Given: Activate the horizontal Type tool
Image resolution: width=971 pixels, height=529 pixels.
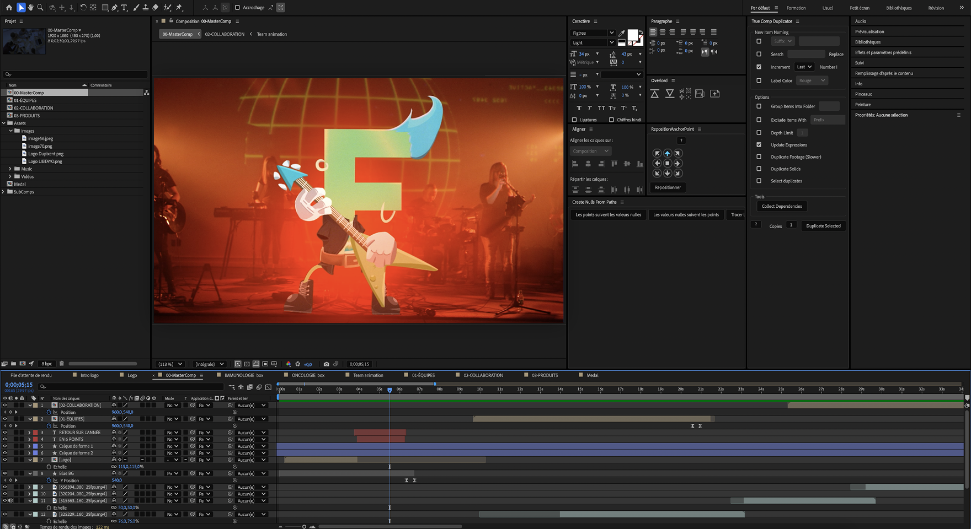Looking at the screenshot, I should [124, 8].
